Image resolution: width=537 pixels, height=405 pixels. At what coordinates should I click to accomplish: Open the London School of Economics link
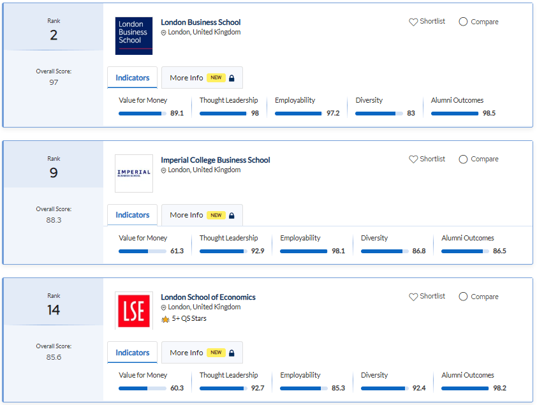pos(208,297)
